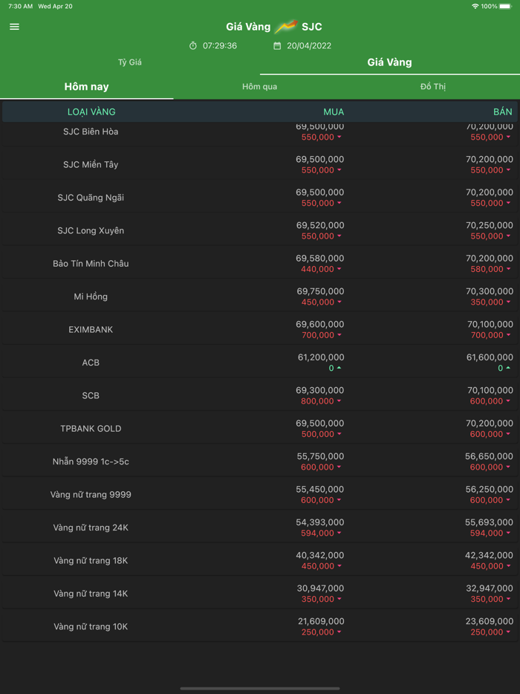The height and width of the screenshot is (694, 520).
Task: Tap the Nhẫn 9999 buy price 55,750,000
Action: (320, 456)
